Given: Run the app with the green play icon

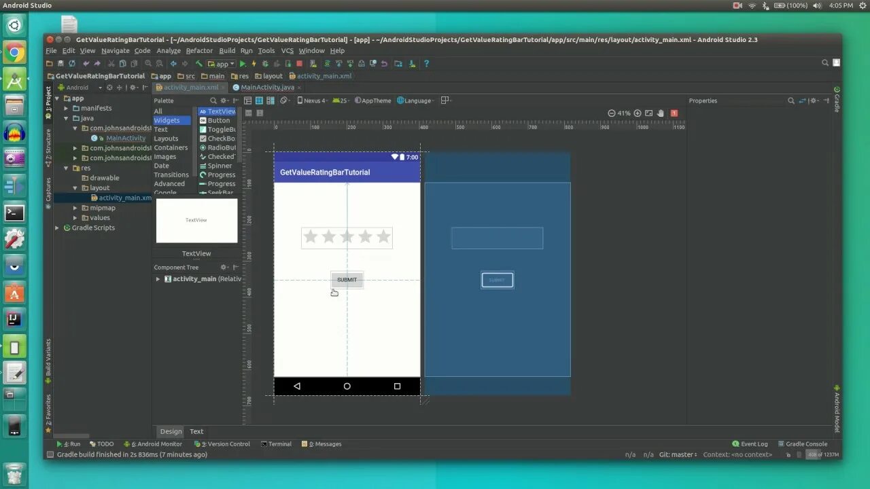Looking at the screenshot, I should pyautogui.click(x=243, y=64).
